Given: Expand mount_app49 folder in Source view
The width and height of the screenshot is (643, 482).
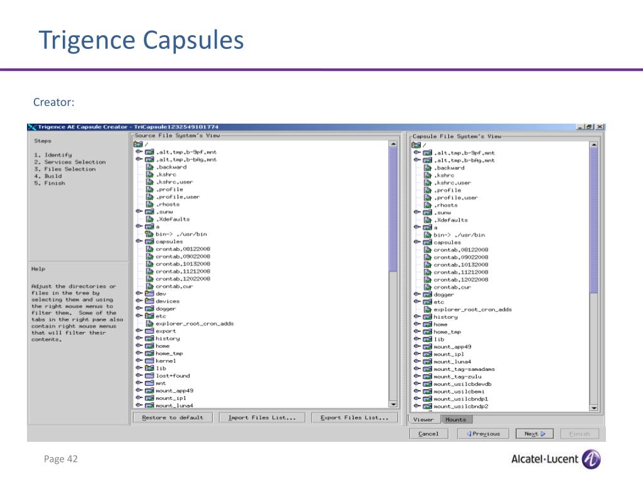Looking at the screenshot, I should pyautogui.click(x=139, y=390).
